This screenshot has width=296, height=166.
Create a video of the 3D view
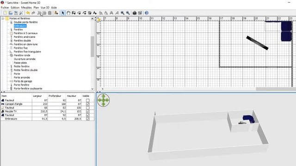click(140, 13)
